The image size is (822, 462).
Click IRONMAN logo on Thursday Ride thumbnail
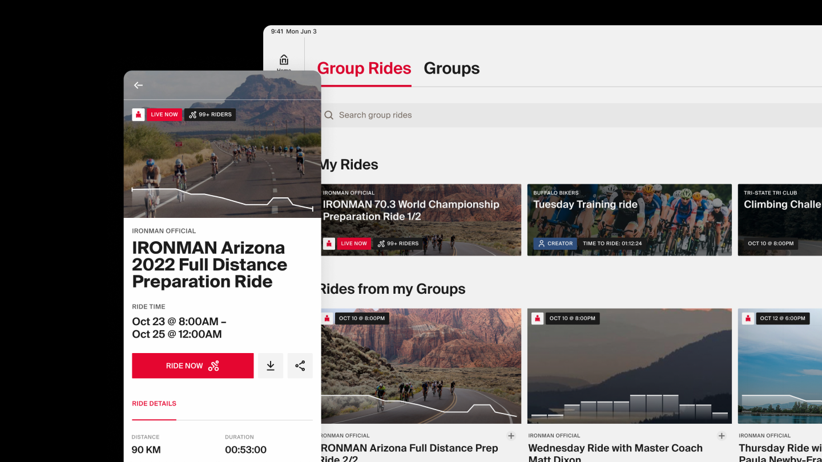748,318
